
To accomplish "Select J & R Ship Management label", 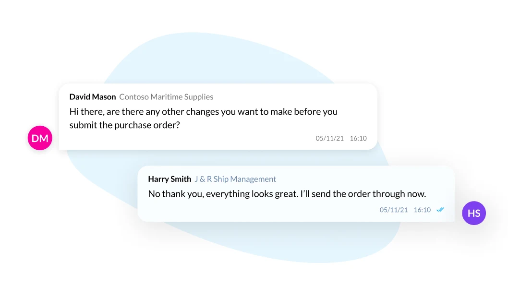I will click(x=235, y=179).
